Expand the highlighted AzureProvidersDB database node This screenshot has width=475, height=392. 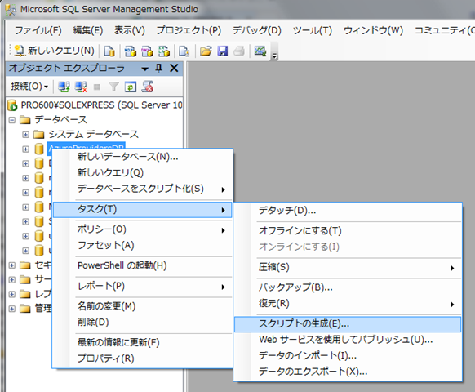coord(26,149)
